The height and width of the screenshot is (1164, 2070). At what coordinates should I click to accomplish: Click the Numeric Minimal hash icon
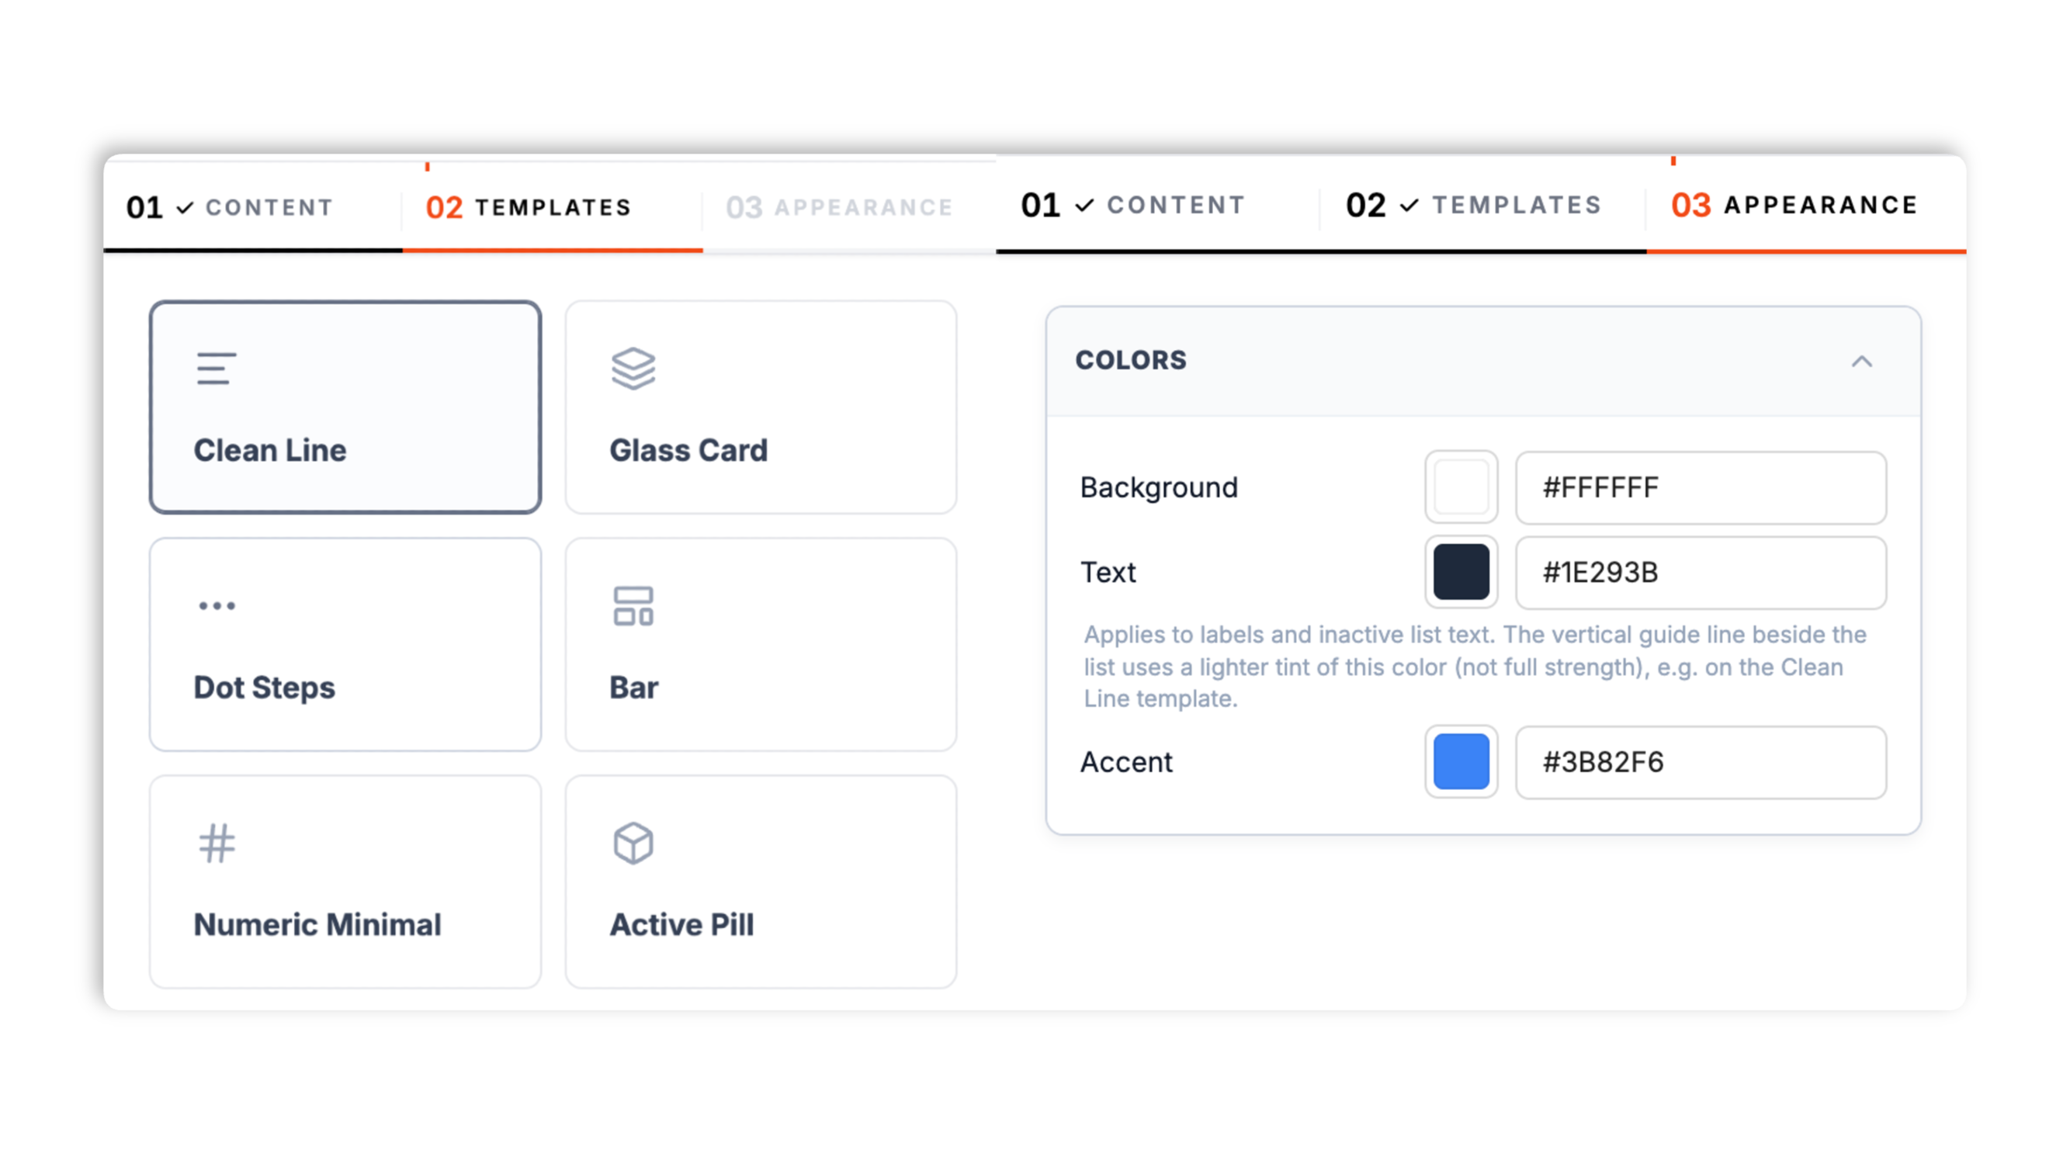click(217, 844)
